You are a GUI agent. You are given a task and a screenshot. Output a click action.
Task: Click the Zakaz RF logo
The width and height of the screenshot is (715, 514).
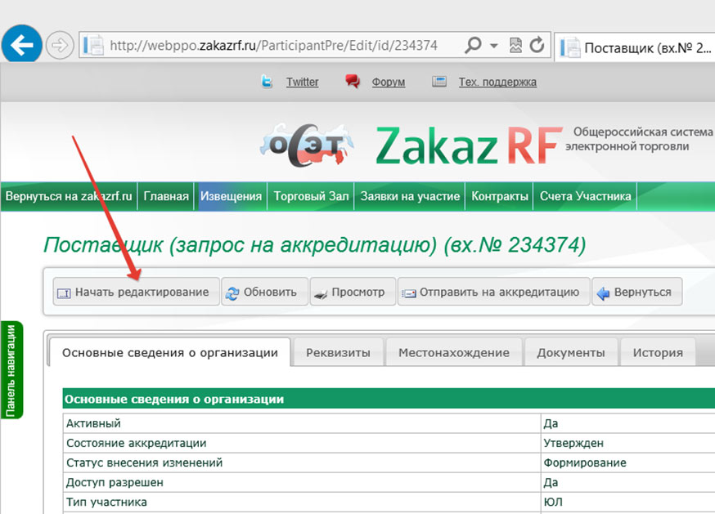click(468, 145)
